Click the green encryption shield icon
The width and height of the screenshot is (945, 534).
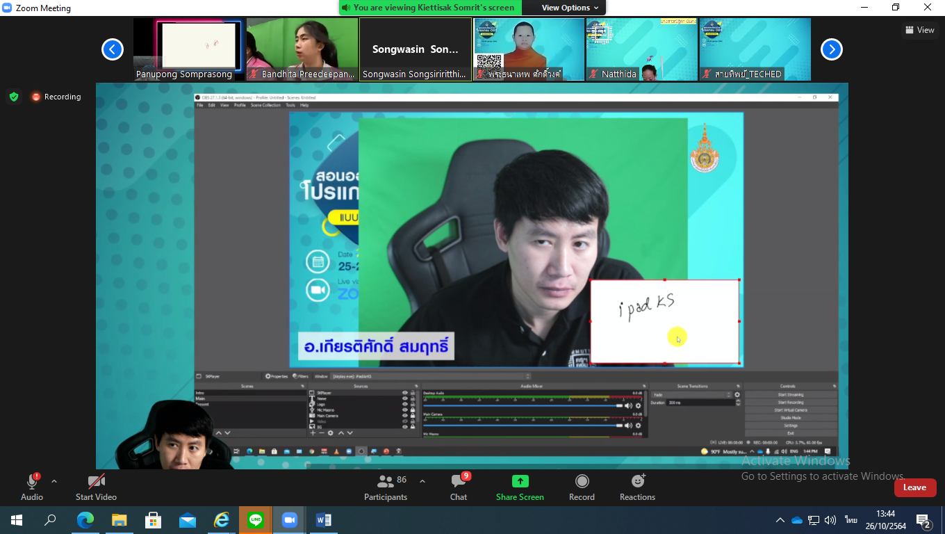click(x=14, y=97)
